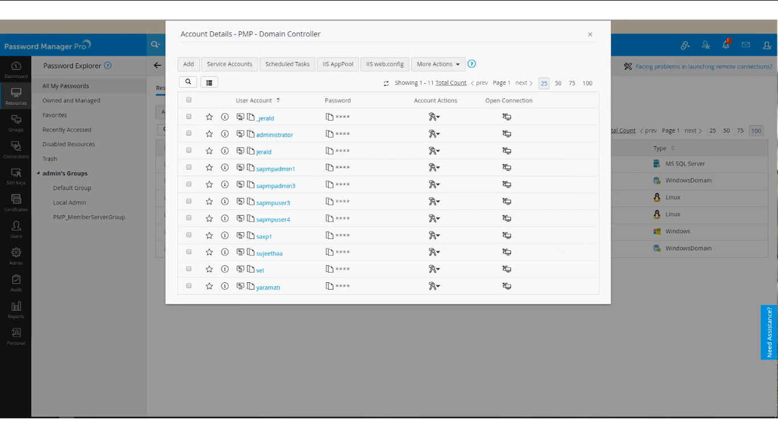Sort by User Account column arrow
The image size is (778, 437).
coord(278,100)
